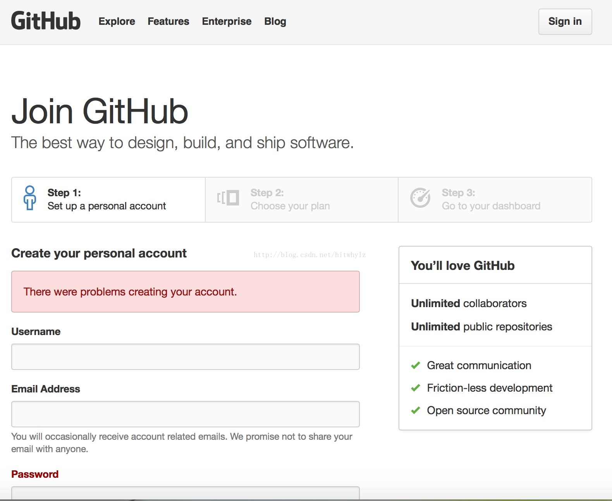The width and height of the screenshot is (612, 501).
Task: Open the Features navigation link
Action: [x=168, y=21]
